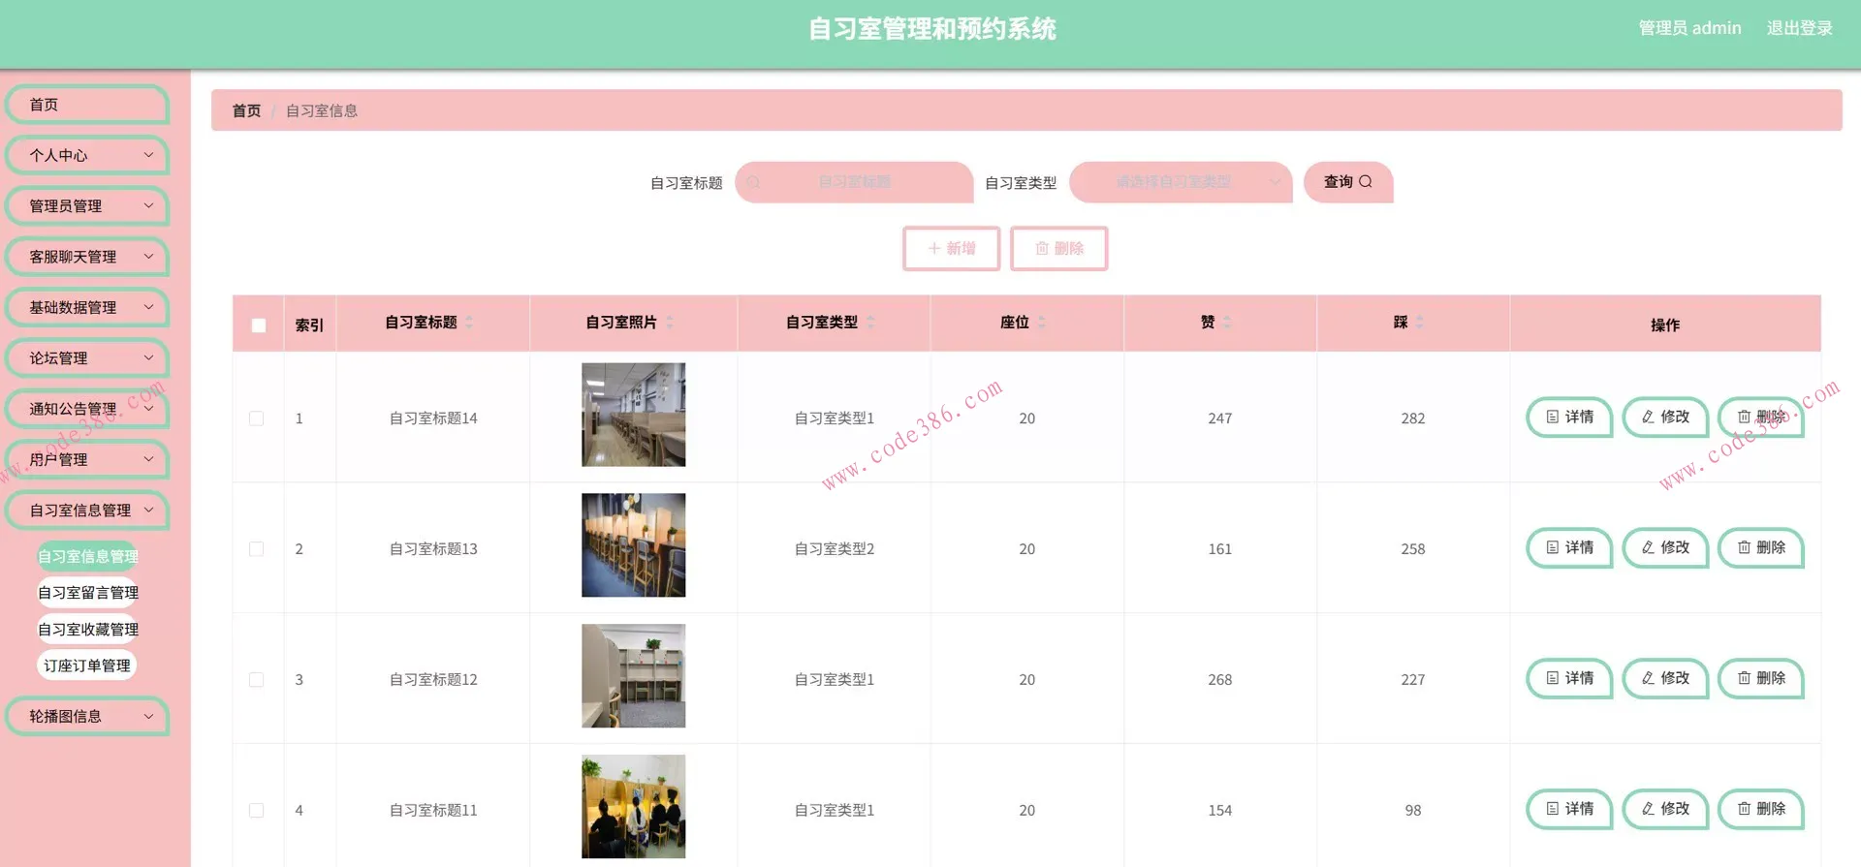This screenshot has height=867, width=1861.
Task: Open the photo thumbnail for 自习室标题13
Action: pyautogui.click(x=633, y=545)
